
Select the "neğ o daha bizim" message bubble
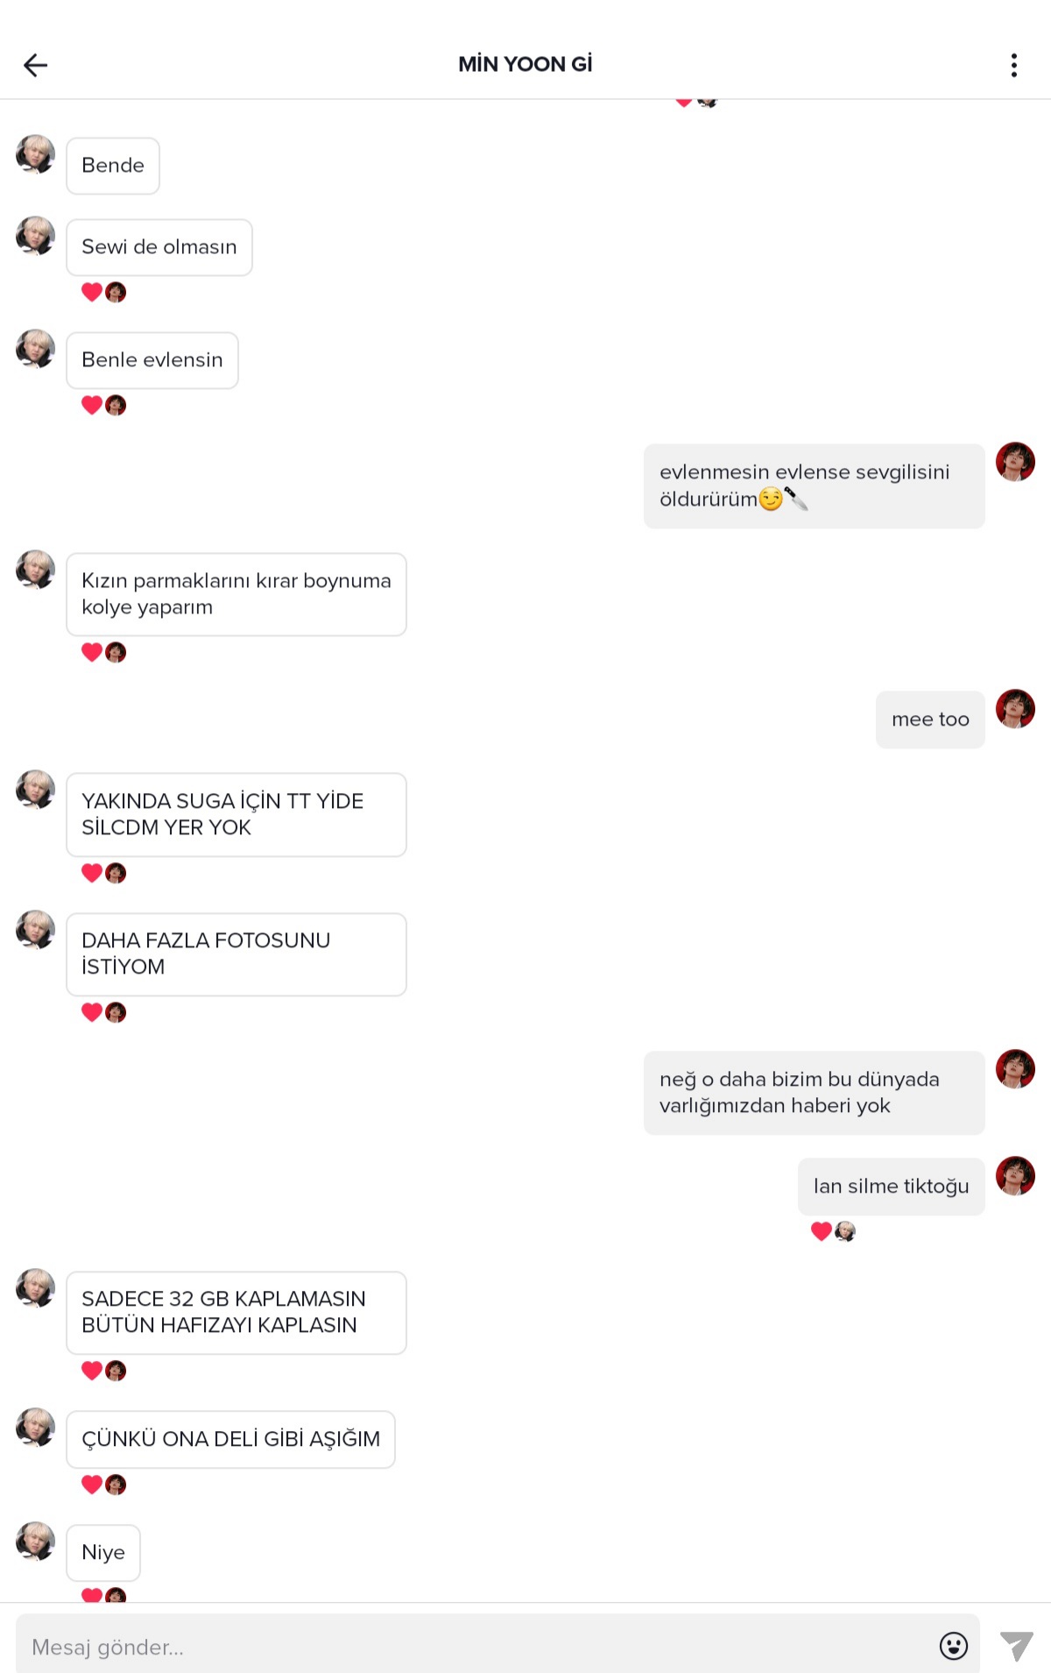click(815, 1093)
